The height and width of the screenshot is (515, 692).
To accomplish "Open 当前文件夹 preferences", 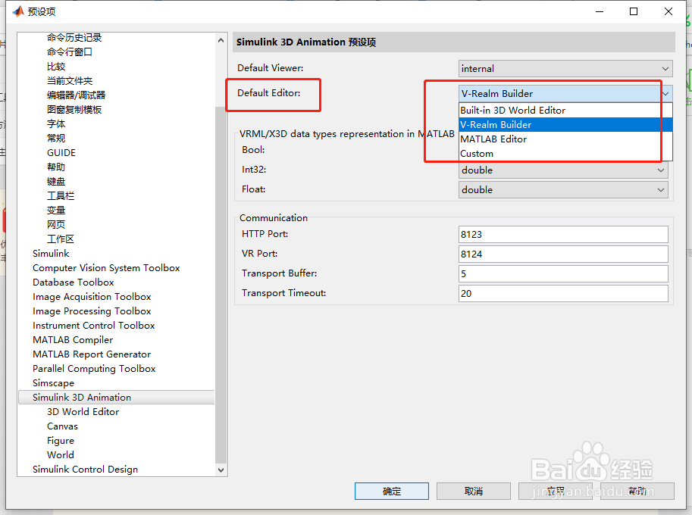I will (x=70, y=81).
